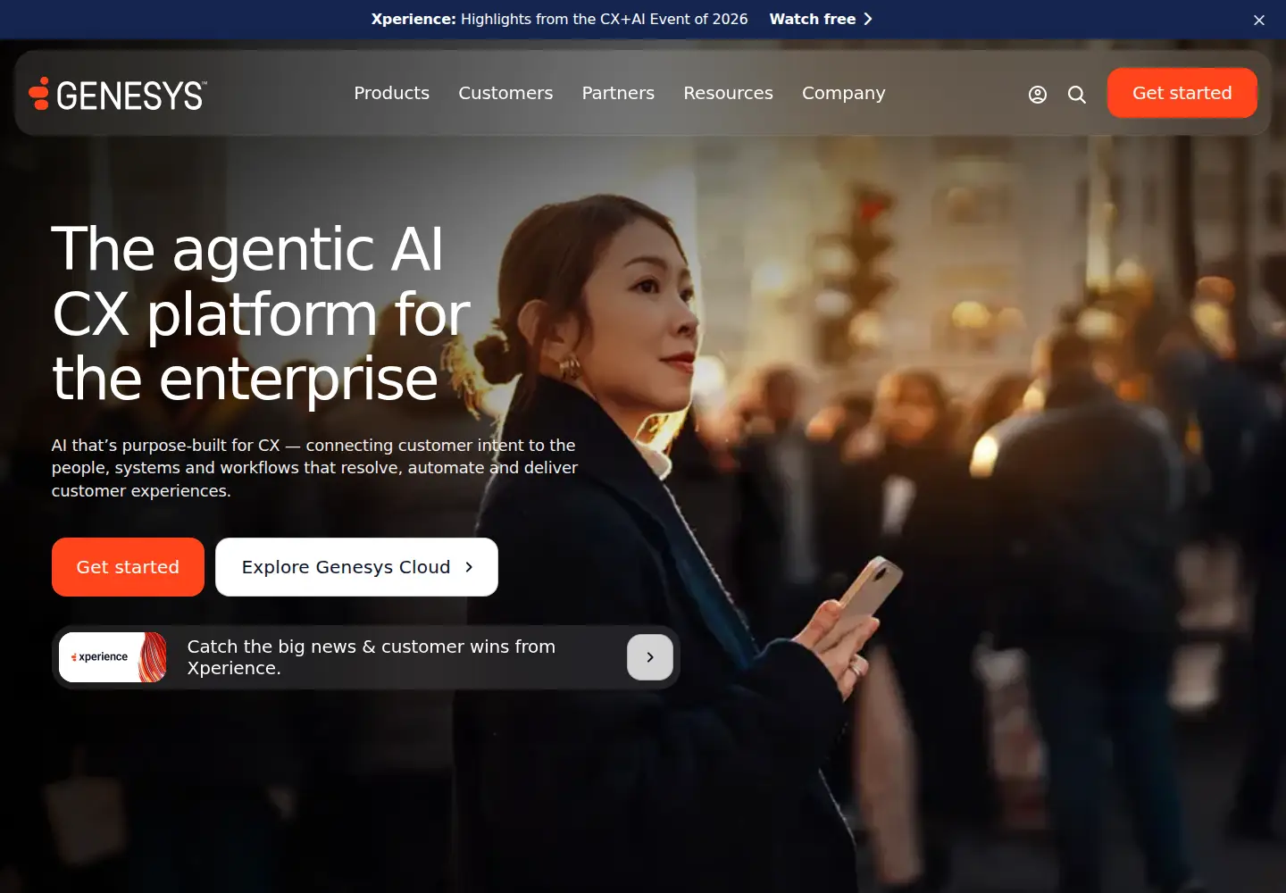Open the Products menu

tap(391, 93)
